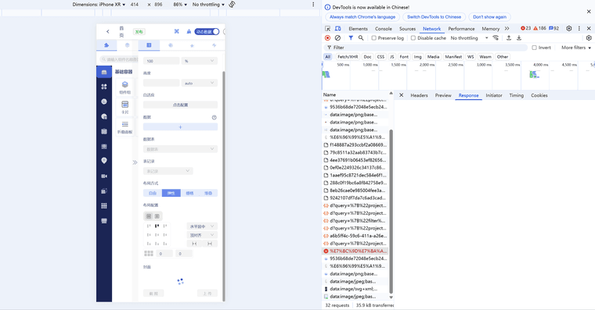Check the Invert filter checkbox
Viewport: 595px width, 310px height.
(x=534, y=48)
